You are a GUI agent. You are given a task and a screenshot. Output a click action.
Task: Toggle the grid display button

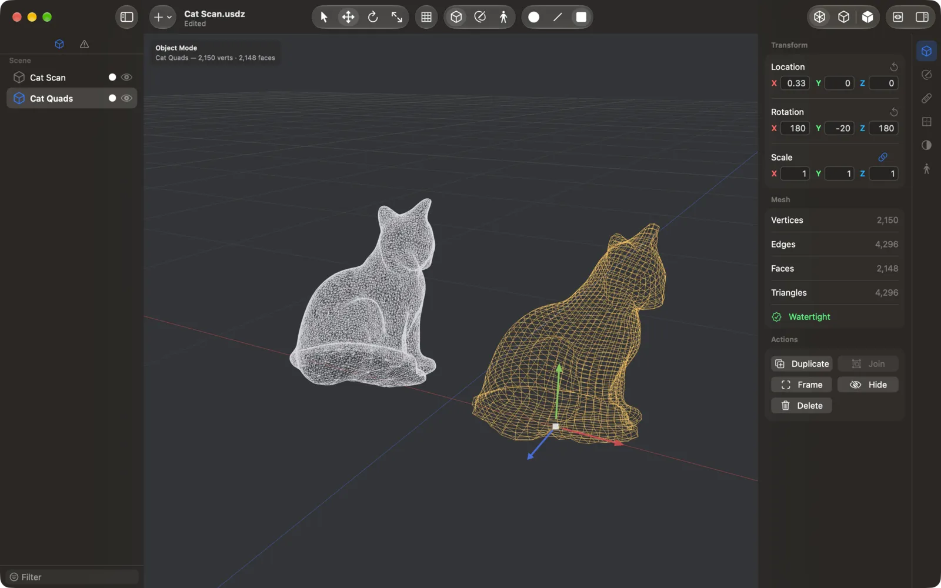pos(426,17)
